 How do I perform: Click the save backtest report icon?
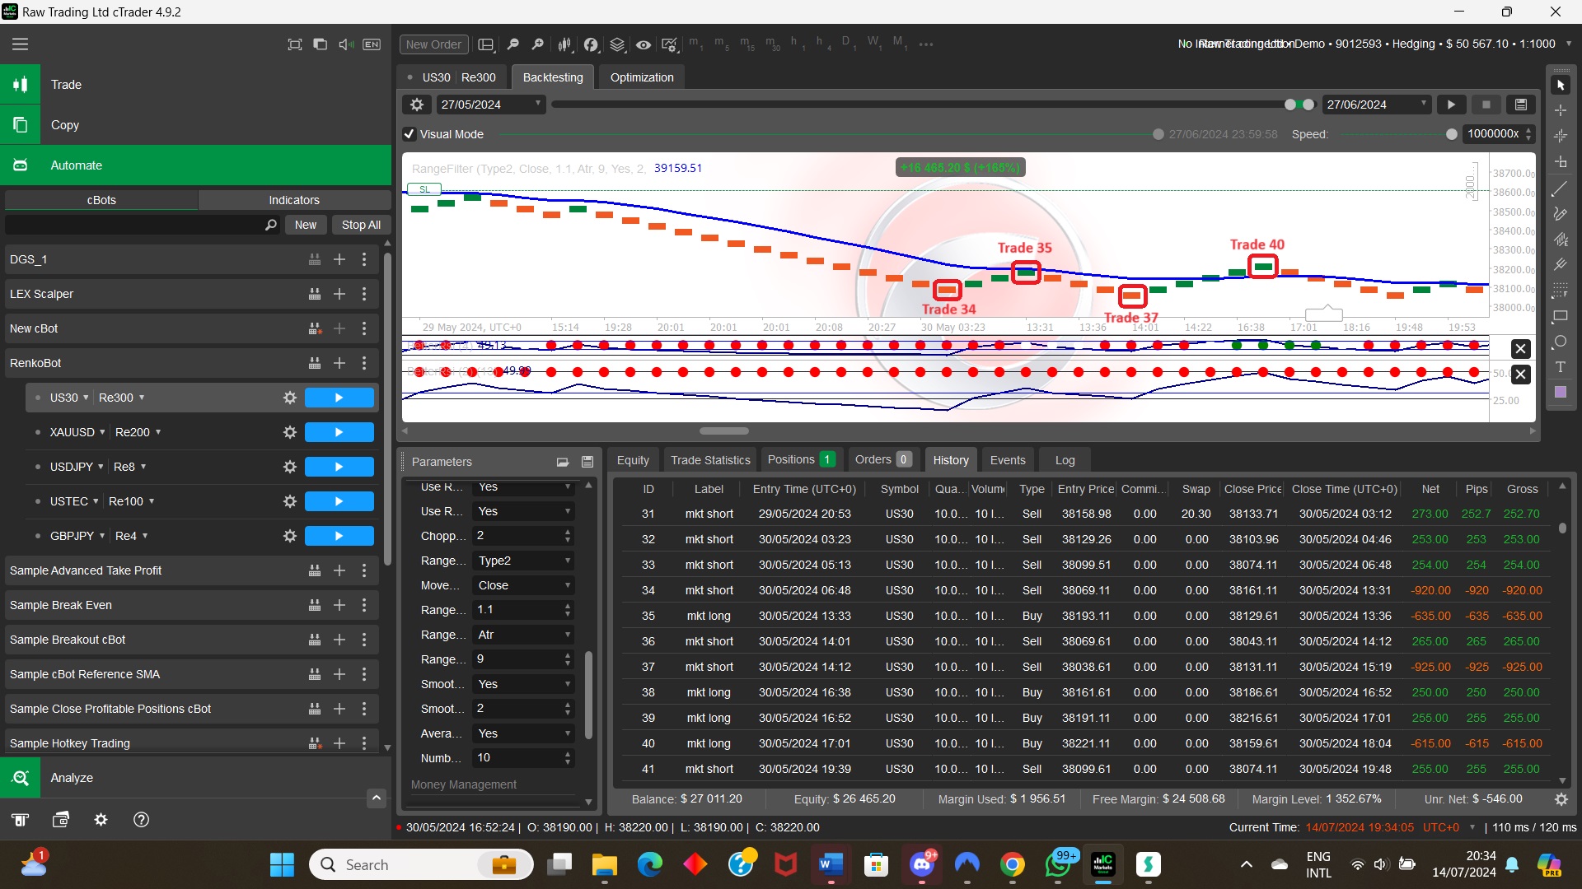tap(1521, 105)
